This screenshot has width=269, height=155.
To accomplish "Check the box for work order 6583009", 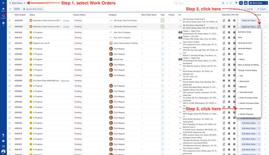I will [x=10, y=20].
